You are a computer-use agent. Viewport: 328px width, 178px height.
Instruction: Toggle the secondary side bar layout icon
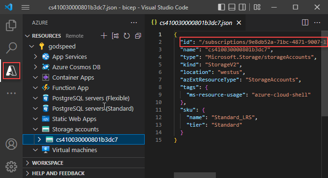(242, 7)
